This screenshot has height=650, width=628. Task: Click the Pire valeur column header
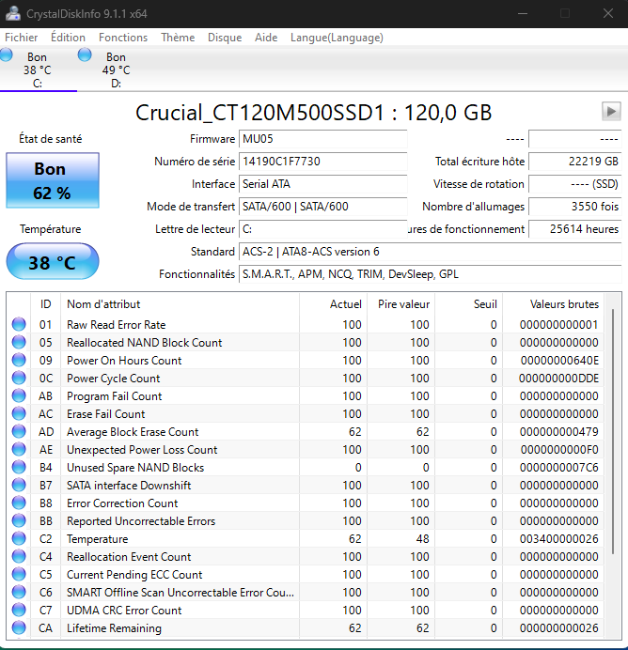coord(401,304)
